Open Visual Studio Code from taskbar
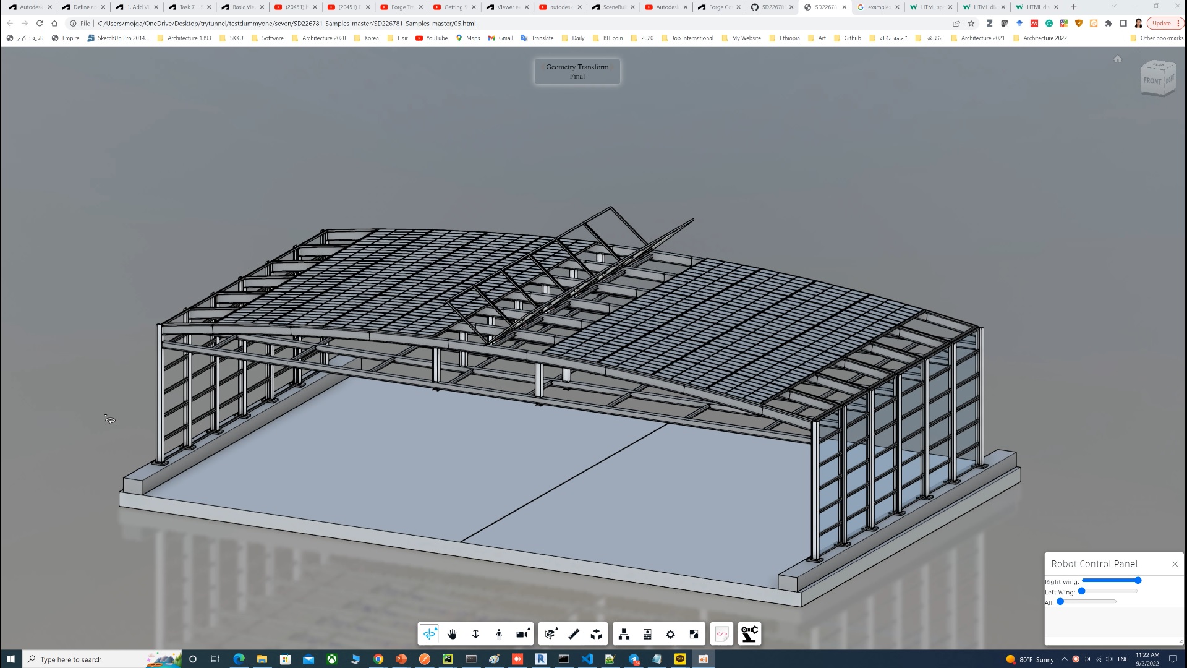Image resolution: width=1187 pixels, height=668 pixels. [x=587, y=659]
